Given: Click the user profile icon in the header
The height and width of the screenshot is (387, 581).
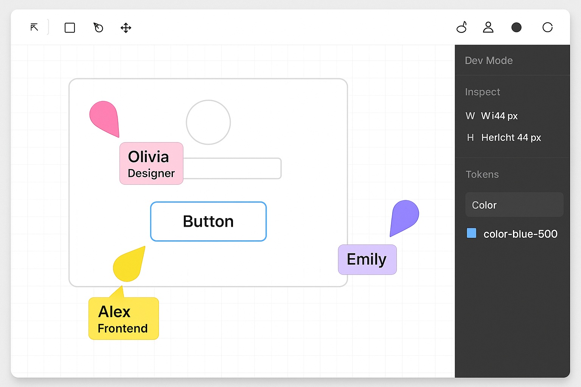Looking at the screenshot, I should pos(488,27).
